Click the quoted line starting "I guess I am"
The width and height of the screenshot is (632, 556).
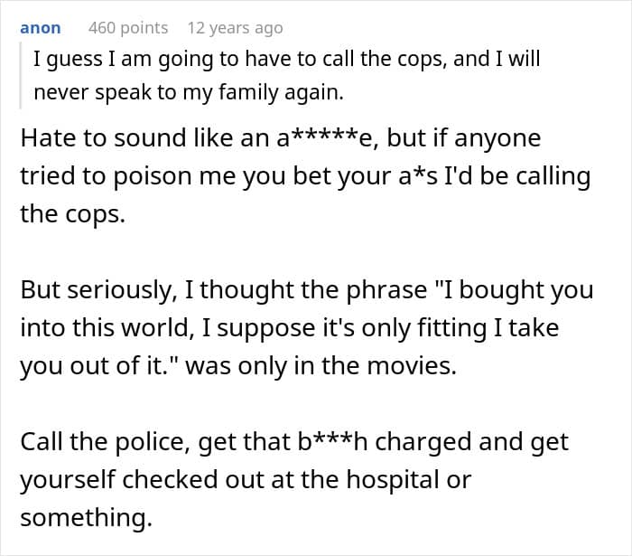tap(287, 61)
